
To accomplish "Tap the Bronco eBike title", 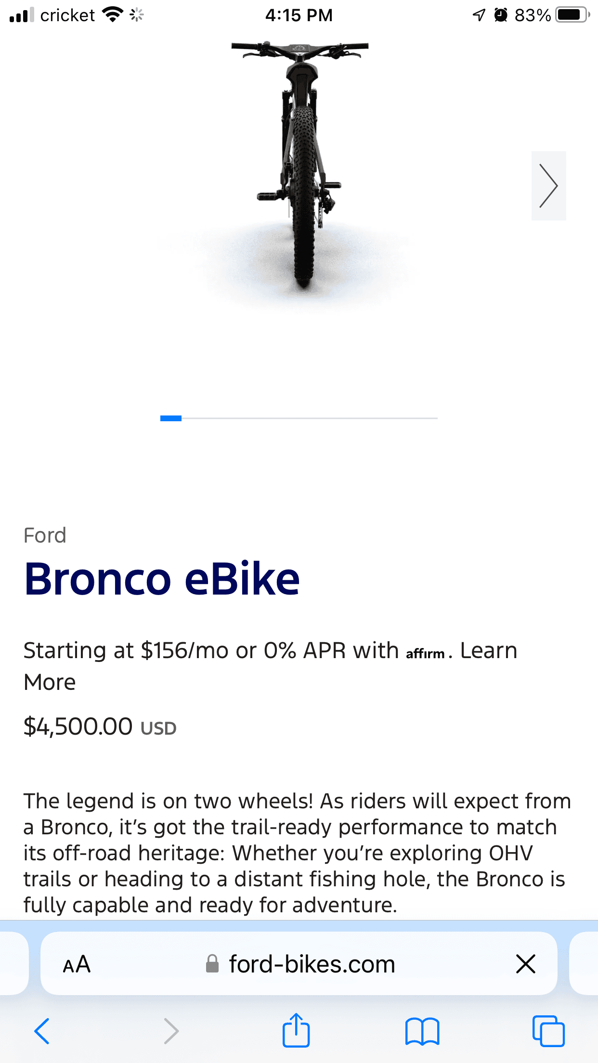I will tap(162, 579).
